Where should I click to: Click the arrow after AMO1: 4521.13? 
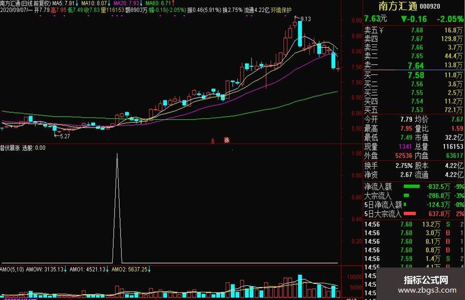107,269
